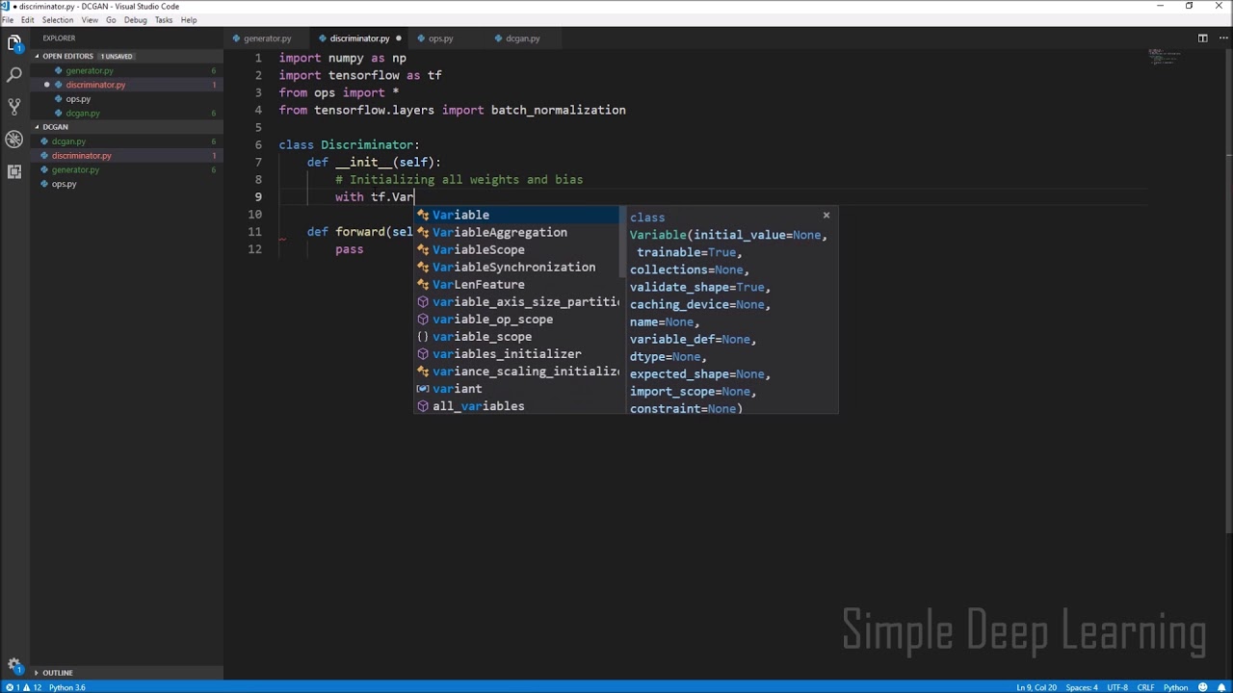1233x693 pixels.
Task: Open the View menu
Action: coord(90,19)
